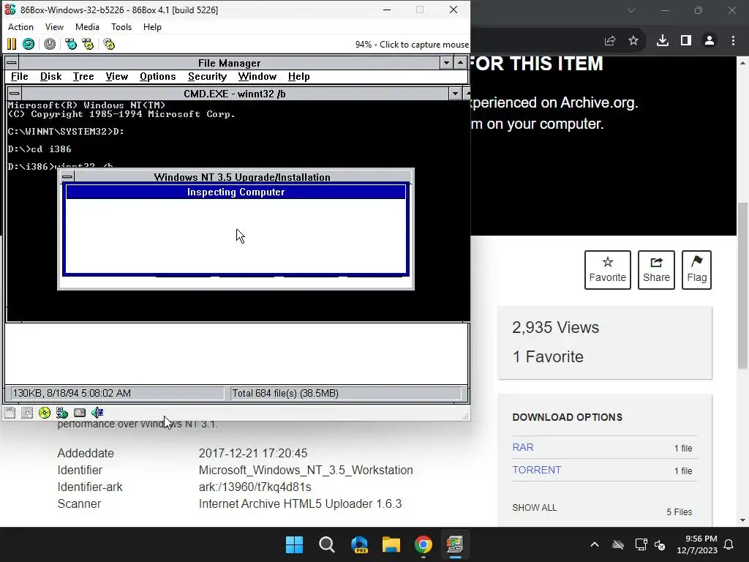Open File Manager's Security menu
749x562 pixels.
pyautogui.click(x=207, y=76)
